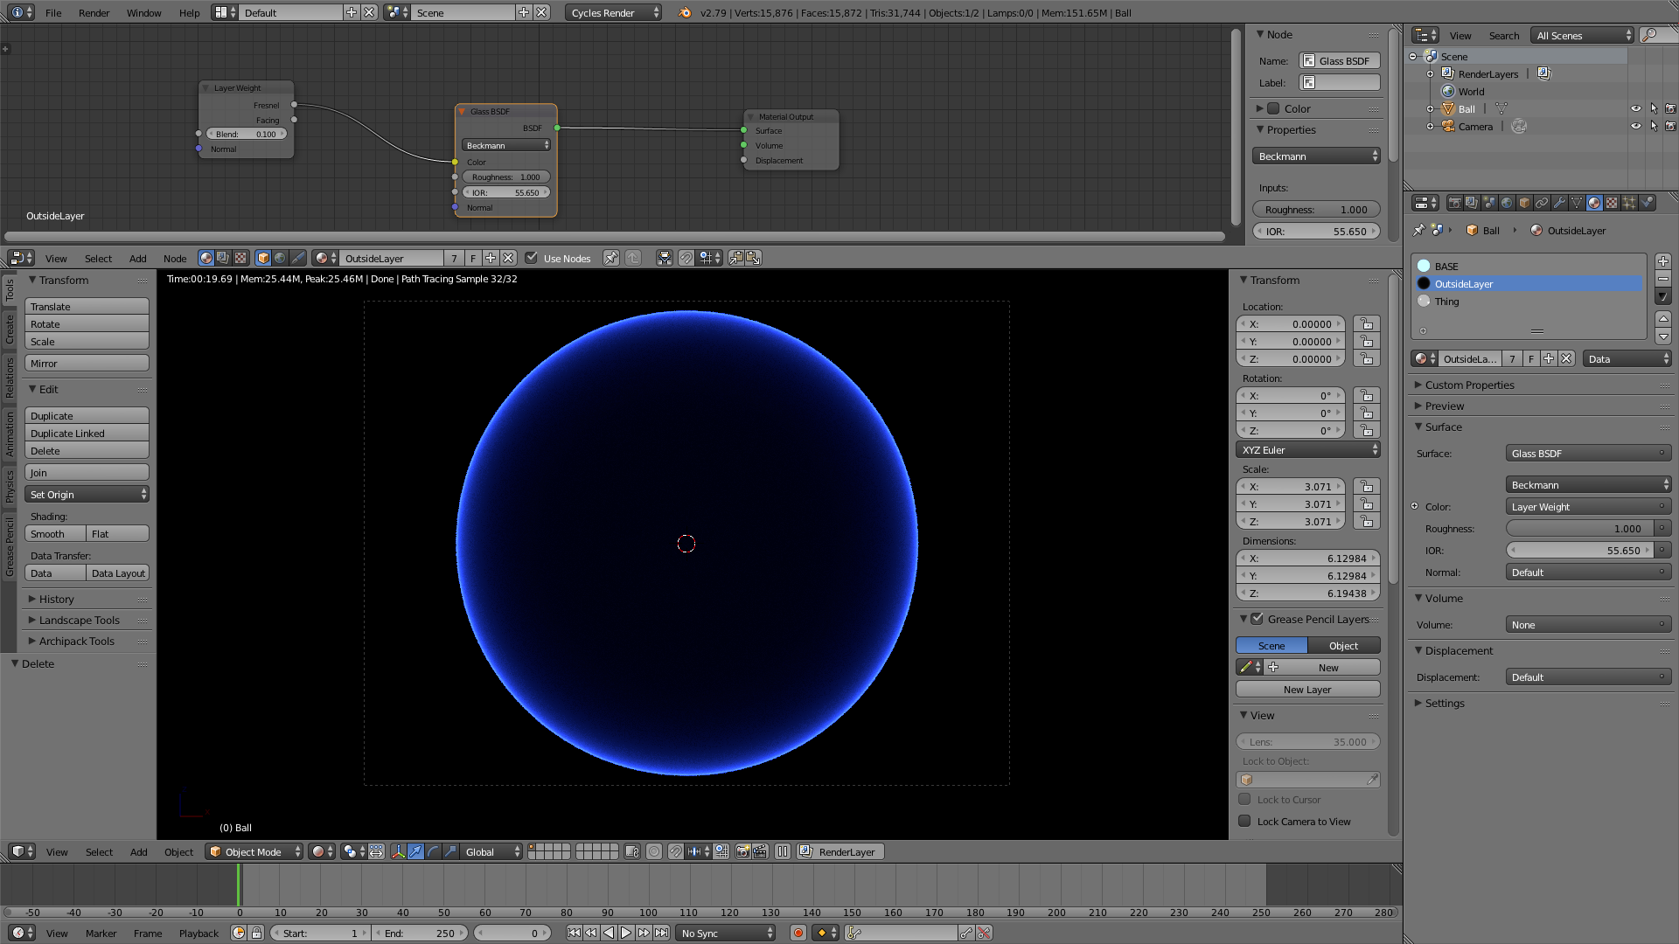Select the Compositing node tree type icon
This screenshot has height=944, width=1679.
click(223, 258)
